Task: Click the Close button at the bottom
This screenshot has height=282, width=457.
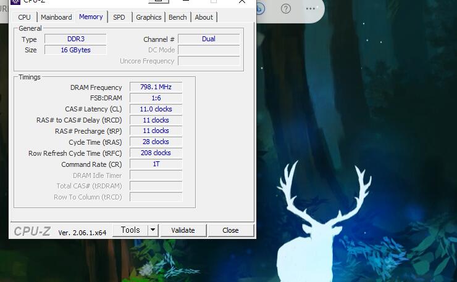Action: click(x=230, y=230)
